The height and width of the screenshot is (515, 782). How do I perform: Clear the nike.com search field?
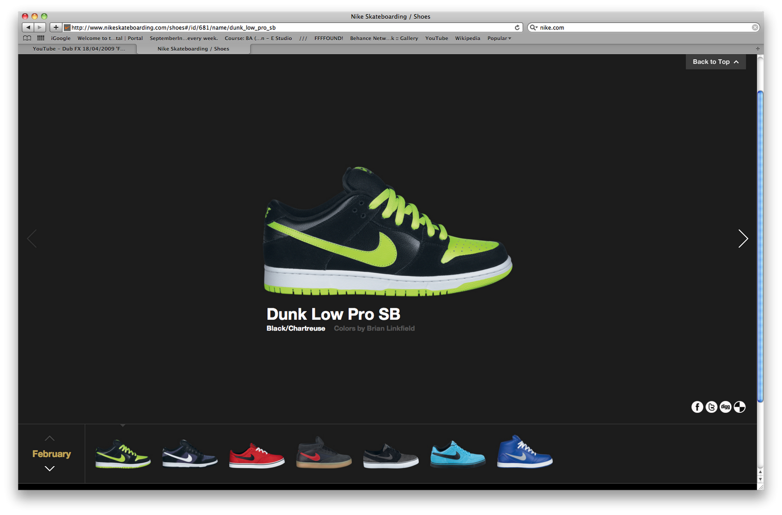pyautogui.click(x=755, y=27)
